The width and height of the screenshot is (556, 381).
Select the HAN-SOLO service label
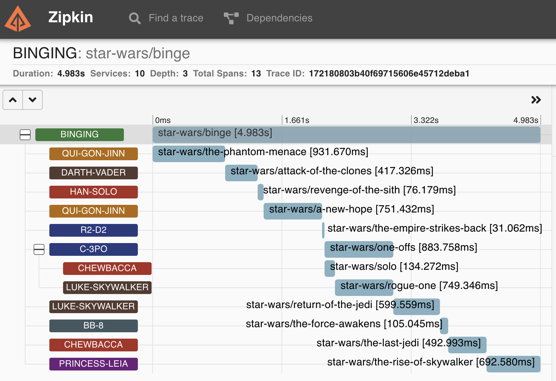[x=94, y=192]
